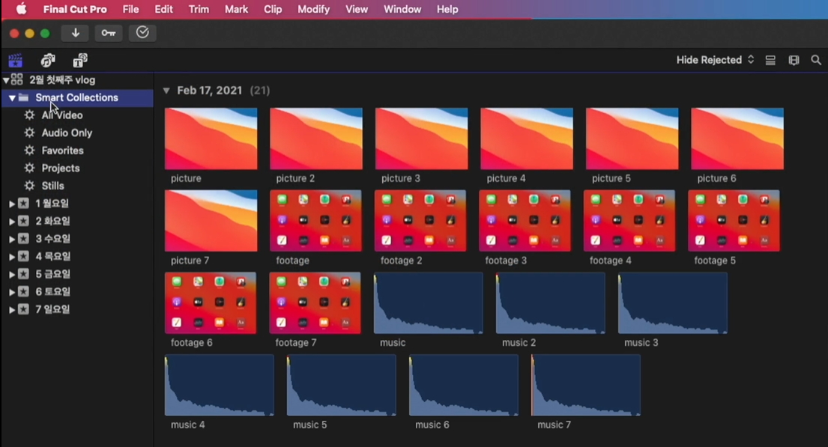Expand the 4 목요일 event triangle
Viewport: 828px width, 447px height.
(x=12, y=257)
